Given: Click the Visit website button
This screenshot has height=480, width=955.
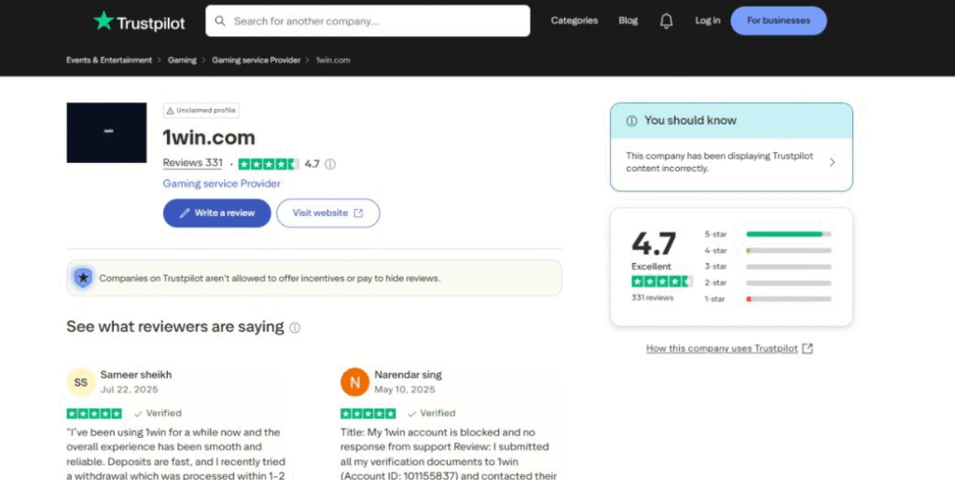Looking at the screenshot, I should [x=328, y=213].
